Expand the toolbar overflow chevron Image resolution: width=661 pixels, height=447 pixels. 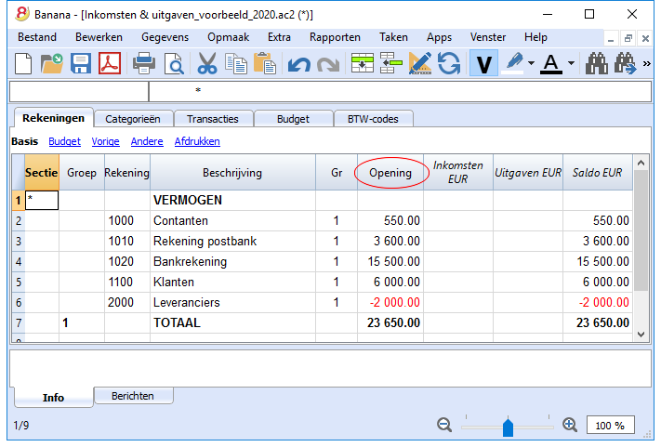coord(646,63)
